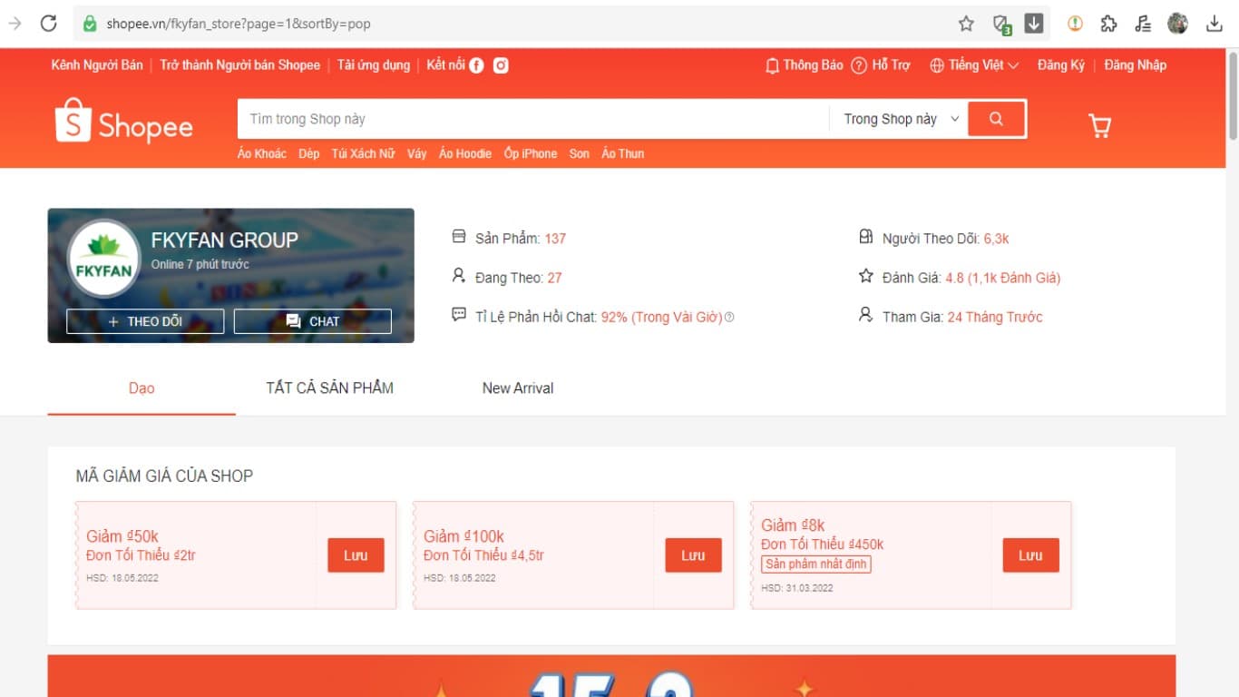
Task: Start a CHAT with FKYFAN GROUP
Action: [x=313, y=321]
